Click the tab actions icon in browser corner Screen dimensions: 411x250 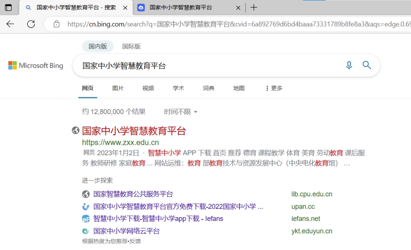click(x=8, y=8)
